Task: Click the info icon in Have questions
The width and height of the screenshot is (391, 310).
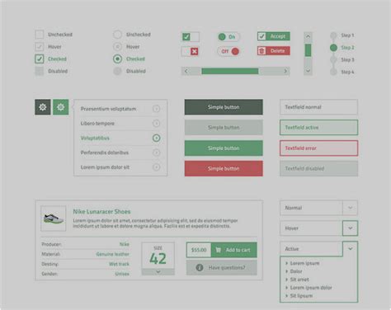Action: click(200, 267)
